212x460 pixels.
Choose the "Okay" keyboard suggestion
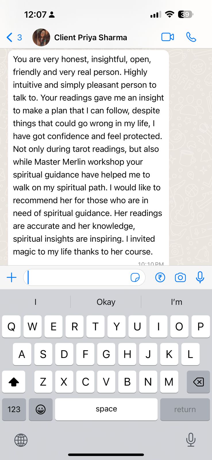pos(106,302)
